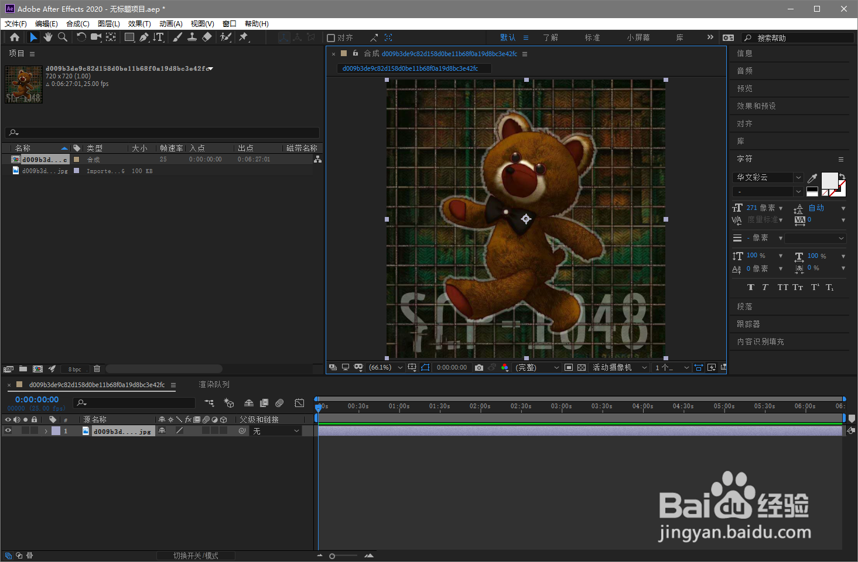
Task: Select the Hand tool
Action: pos(47,37)
